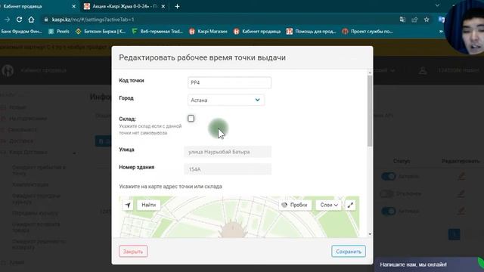Open the Помощь для прод bookmark
The height and width of the screenshot is (272, 484).
[x=312, y=32]
